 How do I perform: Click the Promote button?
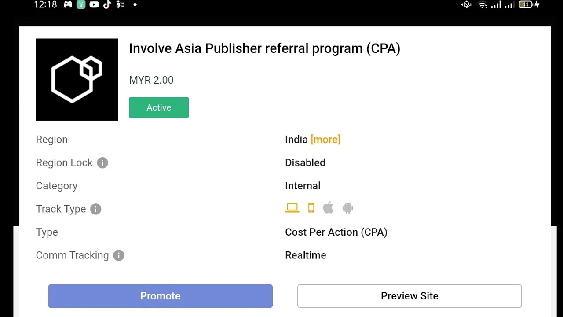160,296
